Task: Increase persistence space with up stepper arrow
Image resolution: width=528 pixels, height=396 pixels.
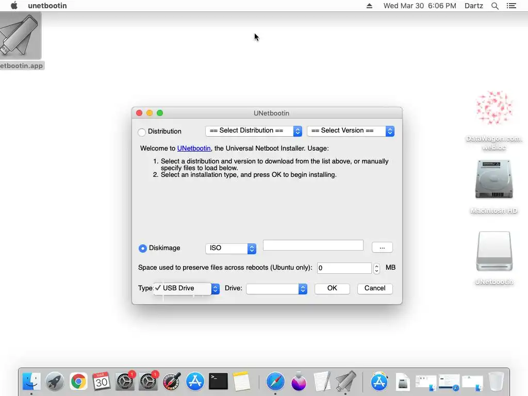Action: click(376, 266)
